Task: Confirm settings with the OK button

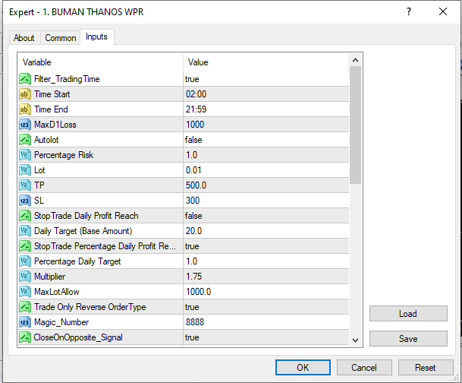Action: tap(303, 367)
